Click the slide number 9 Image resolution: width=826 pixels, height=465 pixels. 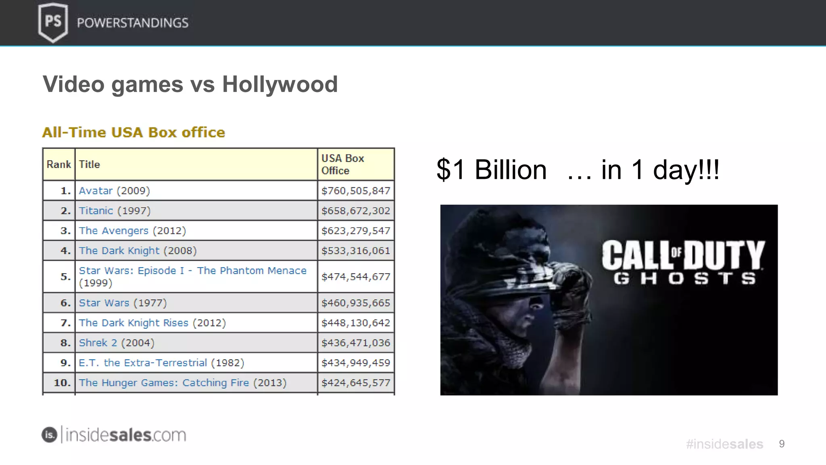[x=782, y=444]
